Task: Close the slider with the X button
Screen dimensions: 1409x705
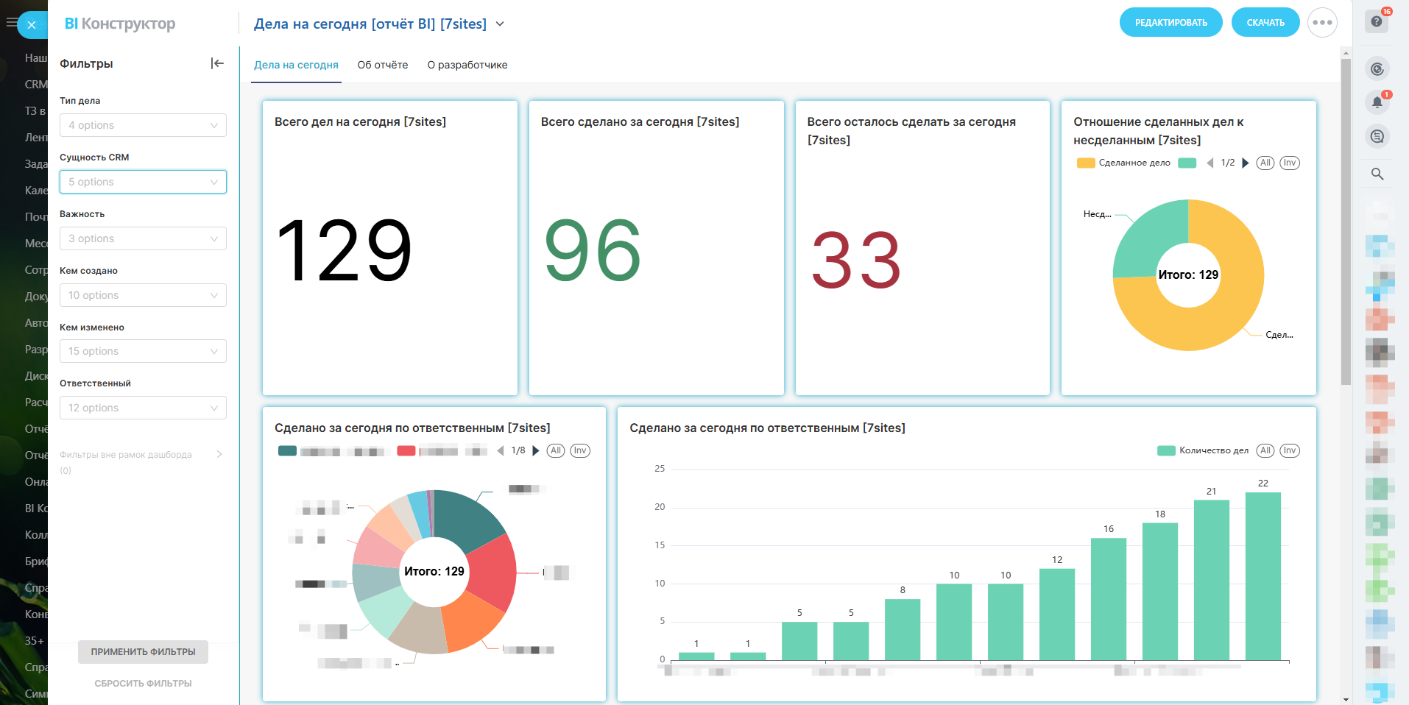Action: [32, 25]
